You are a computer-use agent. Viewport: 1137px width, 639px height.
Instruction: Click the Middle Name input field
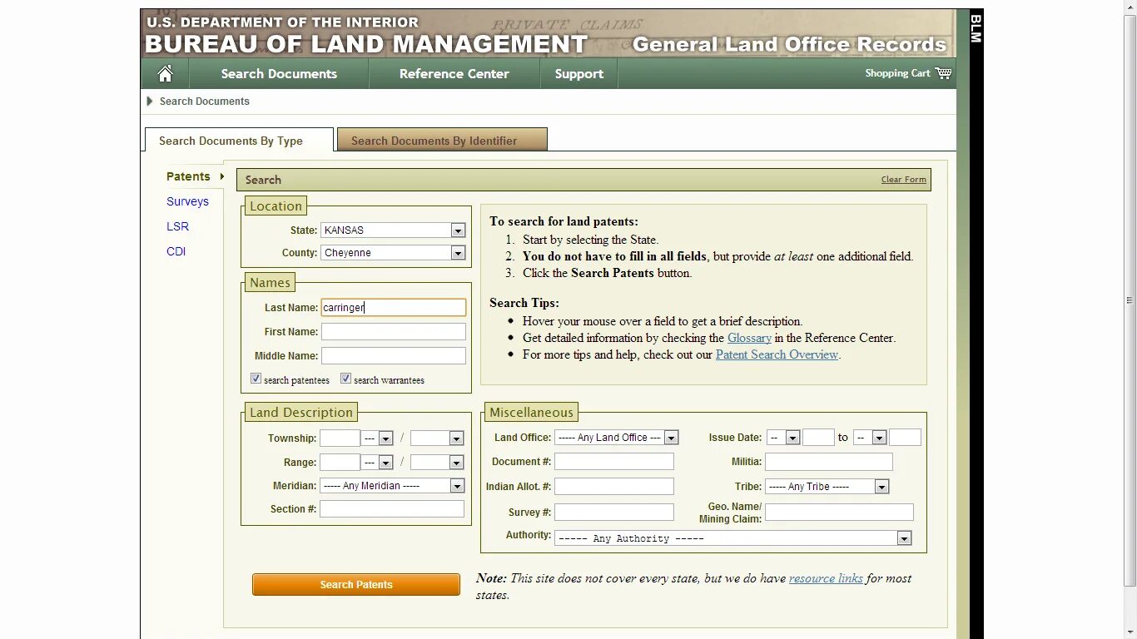click(x=393, y=355)
